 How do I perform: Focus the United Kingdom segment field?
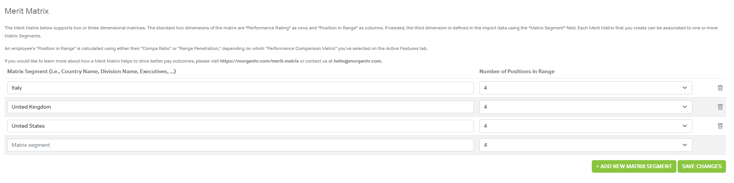tap(240, 107)
